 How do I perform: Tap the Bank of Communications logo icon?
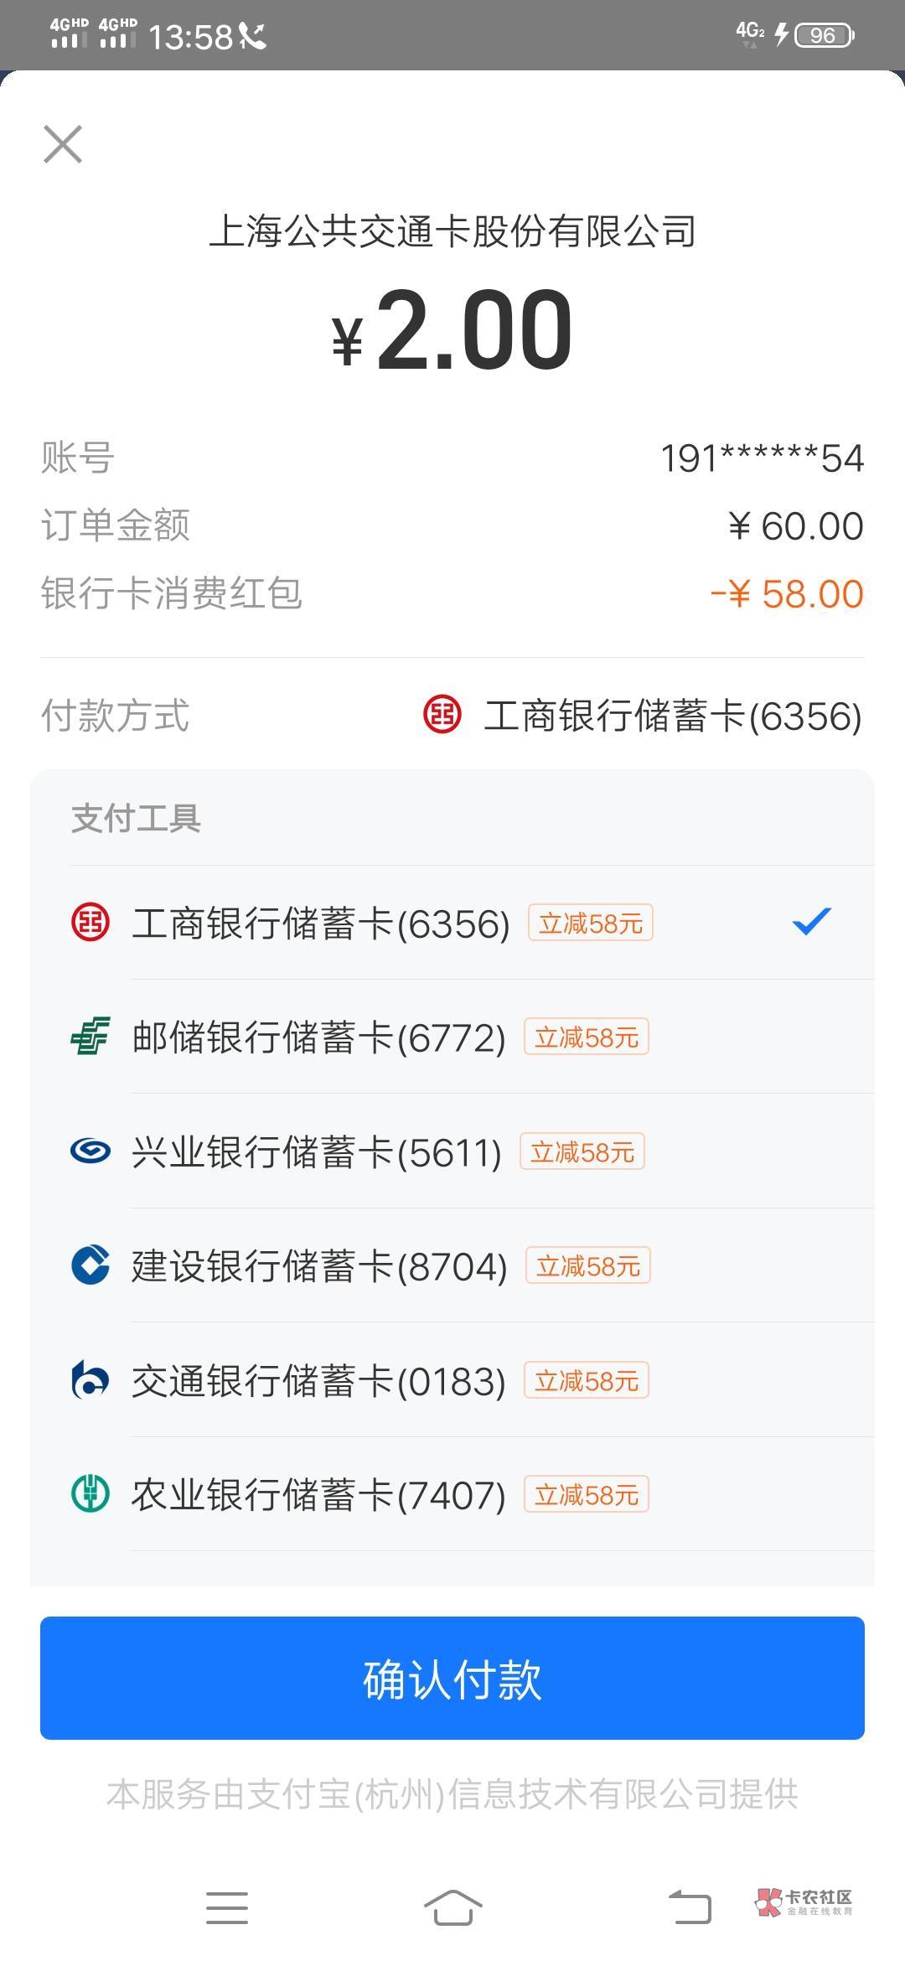tap(90, 1379)
